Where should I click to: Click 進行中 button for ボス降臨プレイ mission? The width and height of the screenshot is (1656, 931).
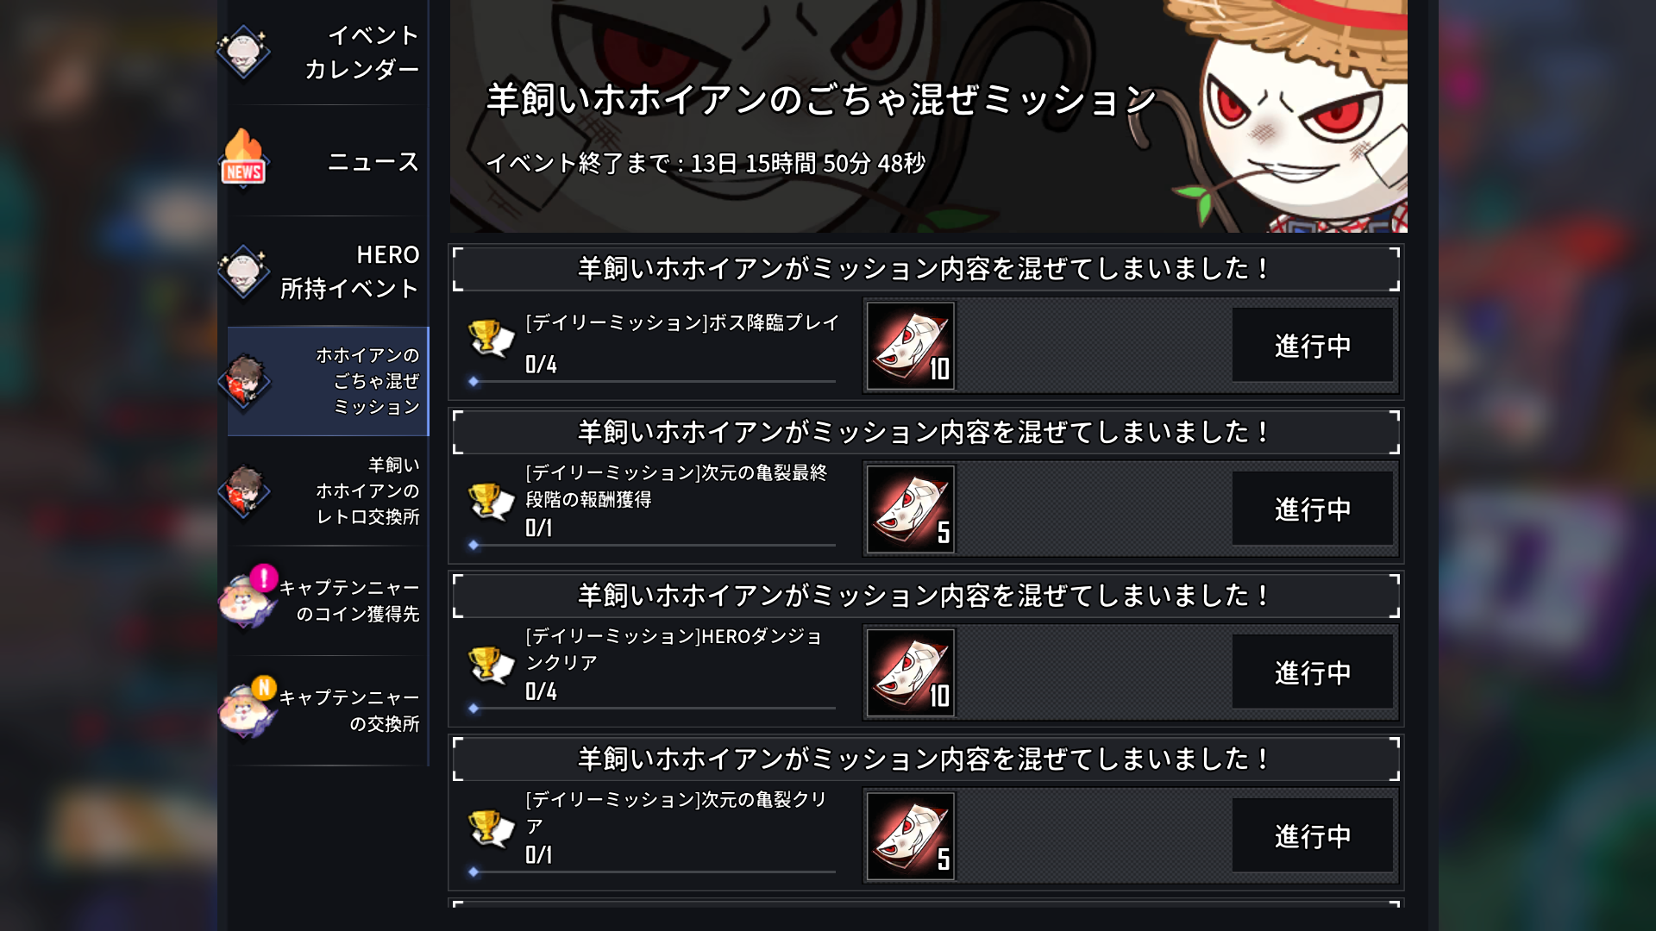point(1313,346)
